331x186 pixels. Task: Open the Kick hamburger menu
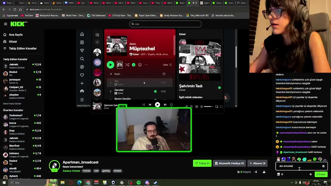pyautogui.click(x=5, y=24)
